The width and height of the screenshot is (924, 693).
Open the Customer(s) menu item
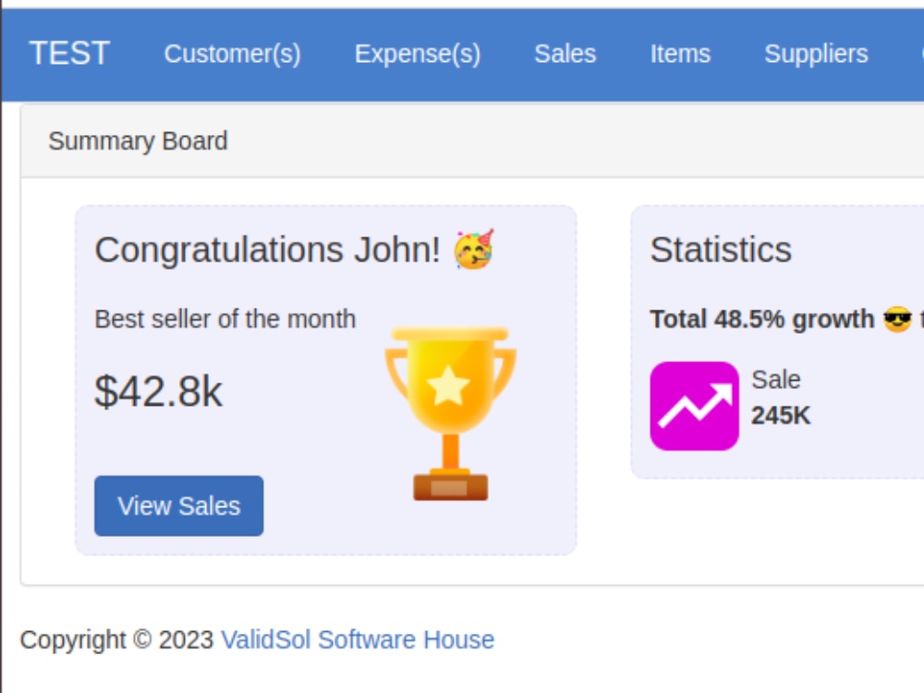pos(232,54)
